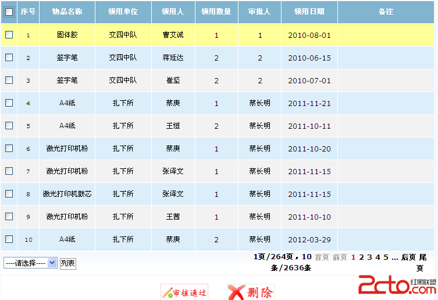This screenshot has width=438, height=300.
Task: Check the box for row 1 固体胶
Action: click(9, 35)
